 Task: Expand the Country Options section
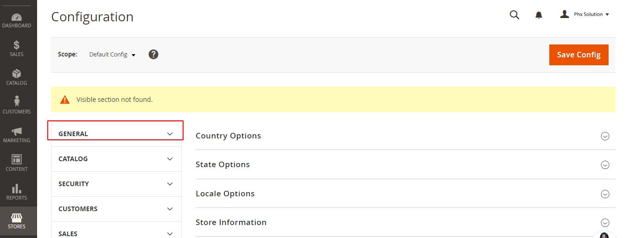tap(605, 136)
